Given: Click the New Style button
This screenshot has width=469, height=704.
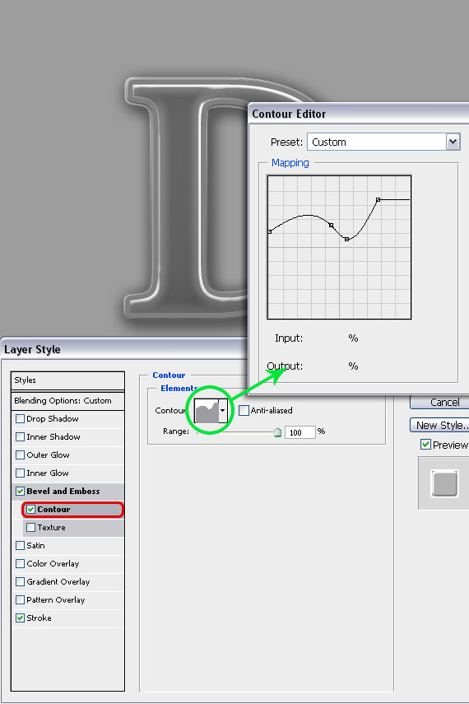Looking at the screenshot, I should (441, 425).
